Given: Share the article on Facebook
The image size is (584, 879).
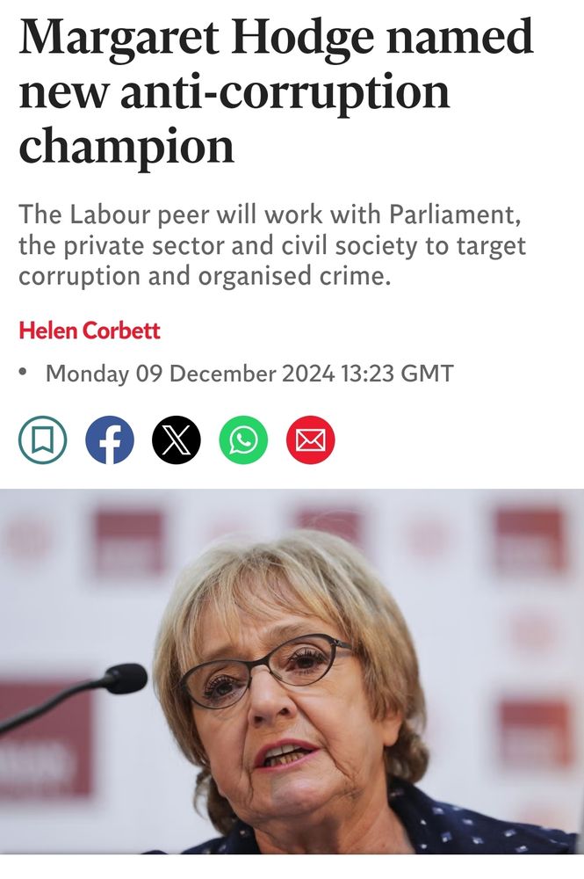Looking at the screenshot, I should [x=110, y=440].
